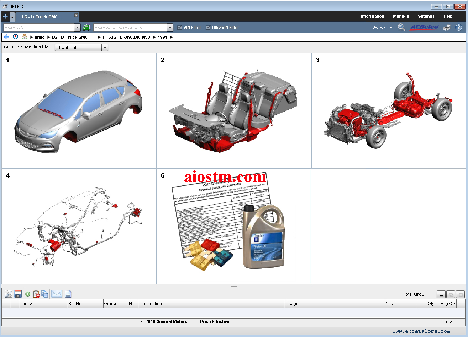
Task: Select the T - 53S - BRAVADA 4WD breadcrumb
Action: 126,37
